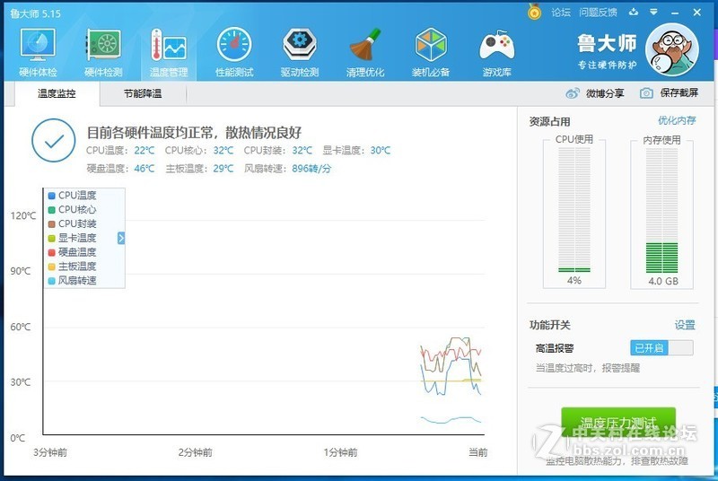718x481 pixels.
Task: Start the 温度压力测试 green button
Action: 618,424
